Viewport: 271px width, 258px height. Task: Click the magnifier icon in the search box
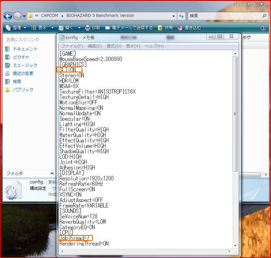pyautogui.click(x=264, y=16)
